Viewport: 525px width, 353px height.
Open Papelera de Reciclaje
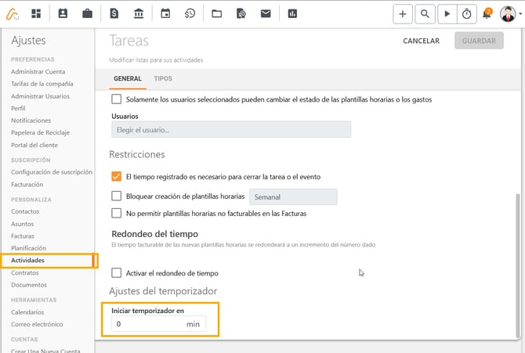[40, 132]
